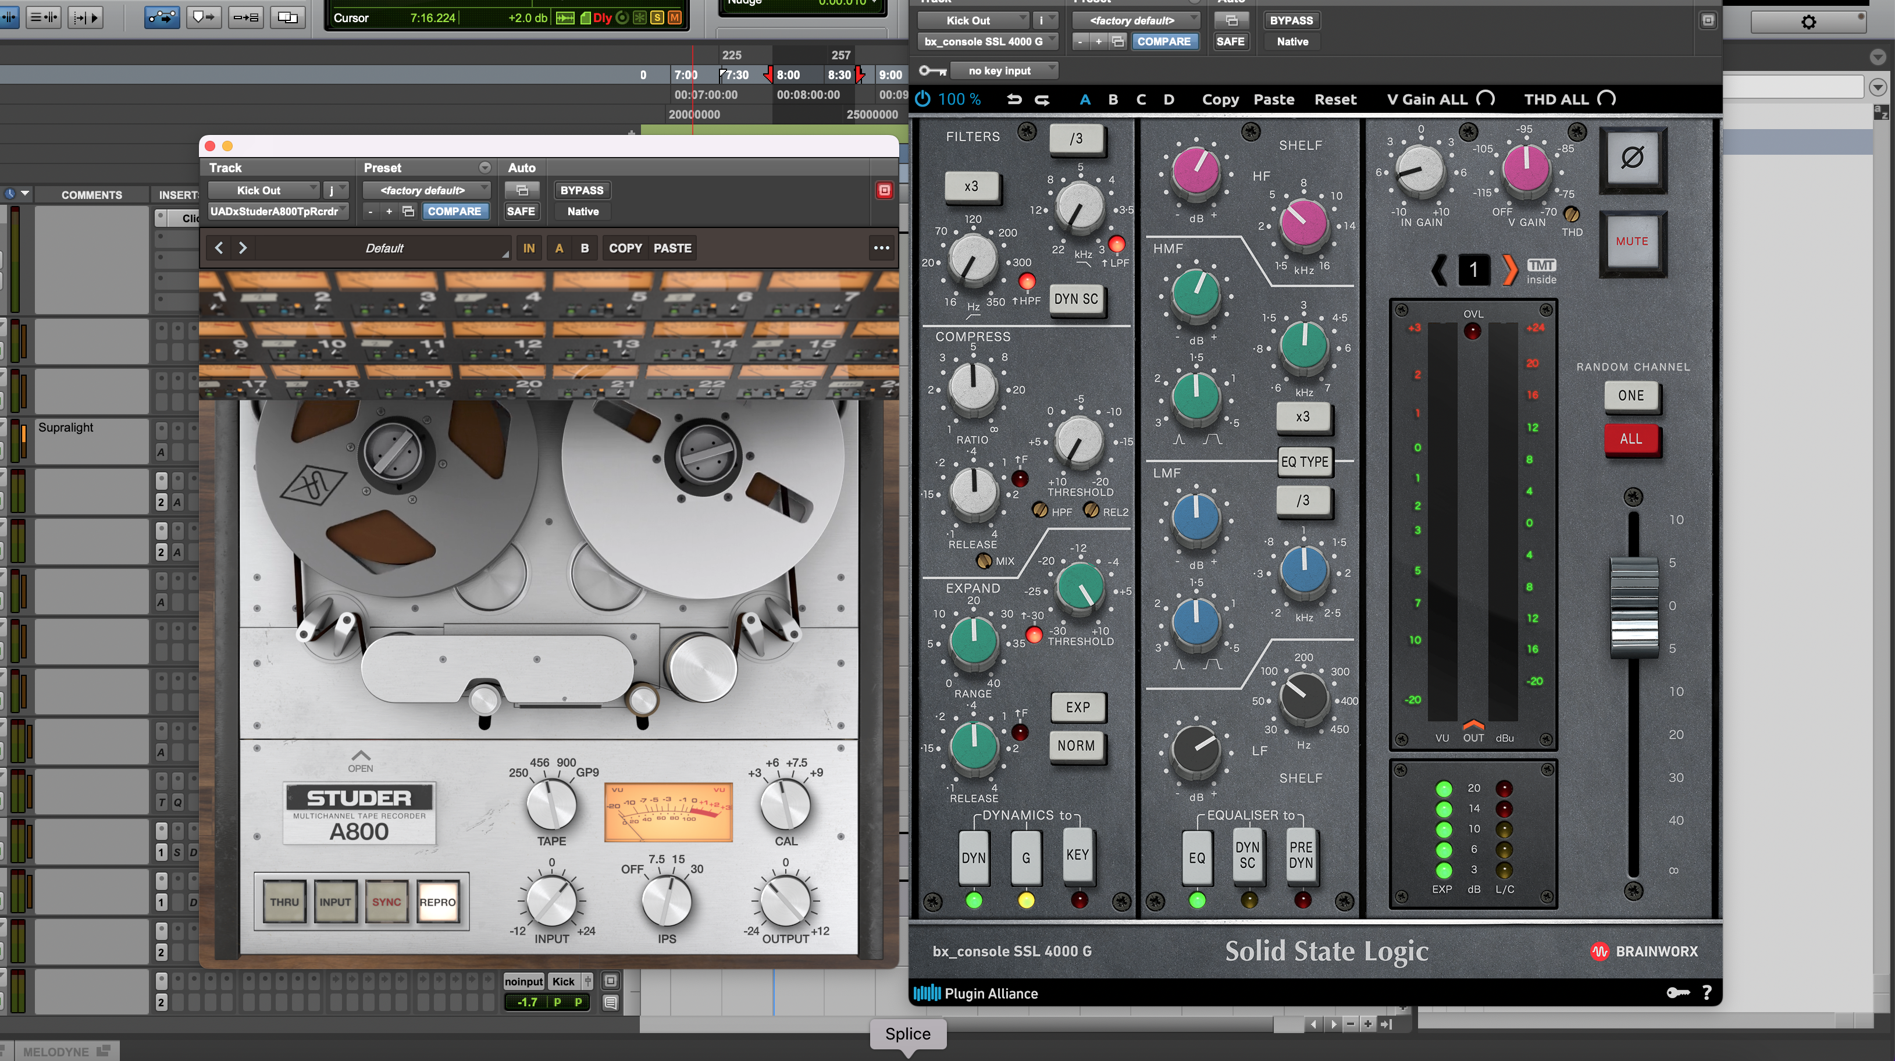The image size is (1895, 1061).
Task: Click the Reset button in SSL toolbar
Action: [x=1335, y=99]
